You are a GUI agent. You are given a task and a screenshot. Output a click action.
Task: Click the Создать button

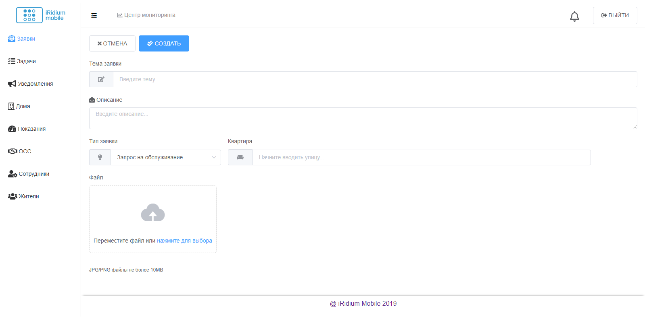click(x=164, y=43)
